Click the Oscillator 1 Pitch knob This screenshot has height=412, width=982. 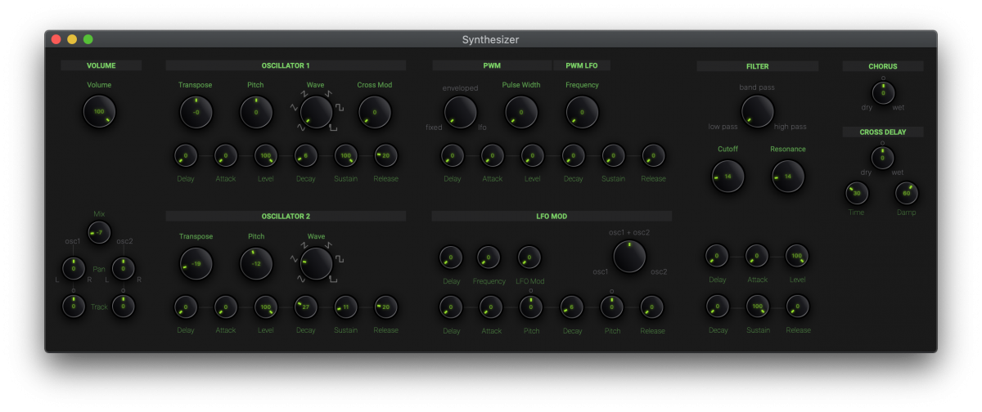(x=256, y=112)
